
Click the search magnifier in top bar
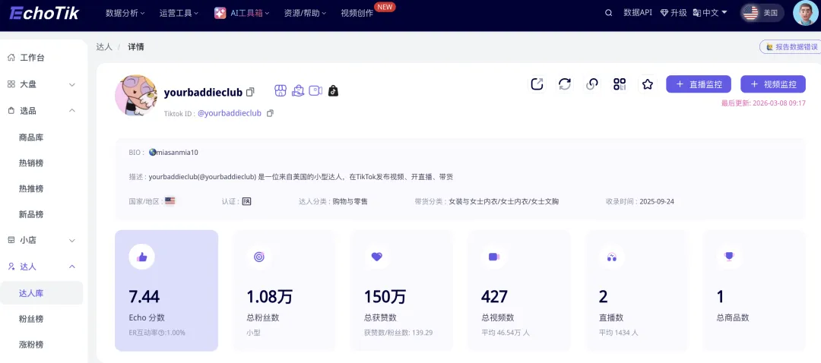coord(608,13)
